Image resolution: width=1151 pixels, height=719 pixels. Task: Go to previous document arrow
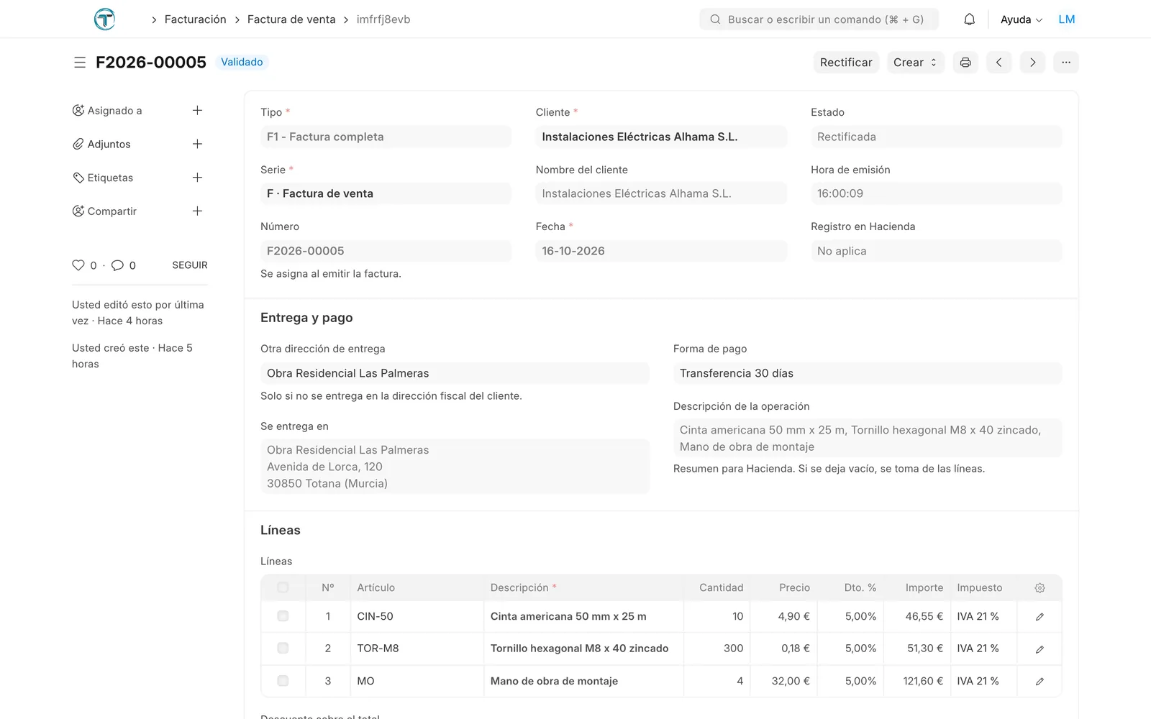[x=998, y=63]
